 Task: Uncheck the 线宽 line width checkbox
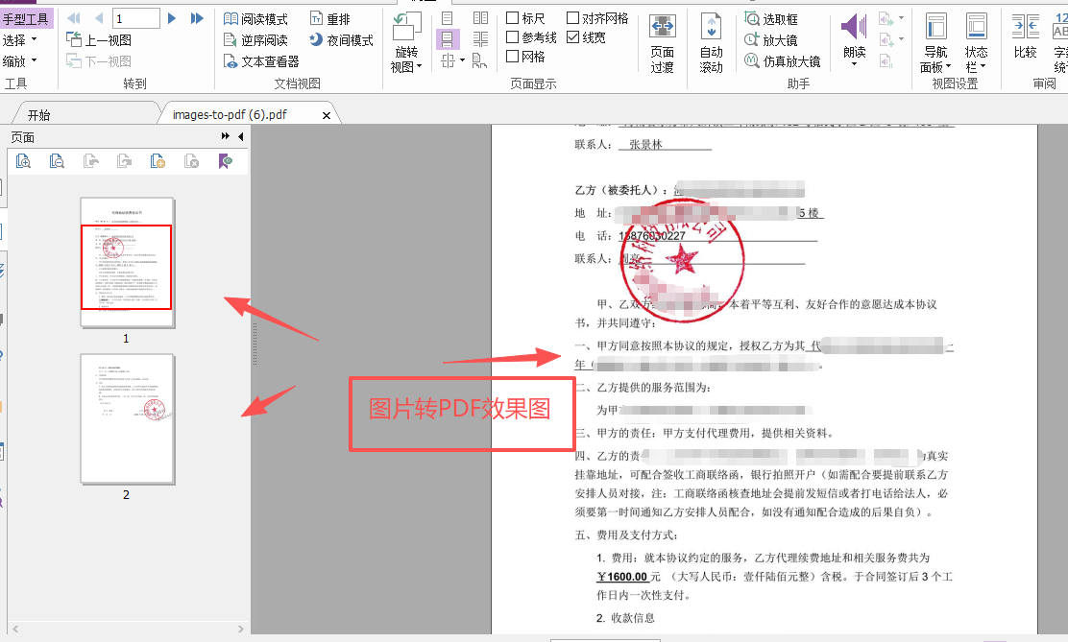click(572, 36)
